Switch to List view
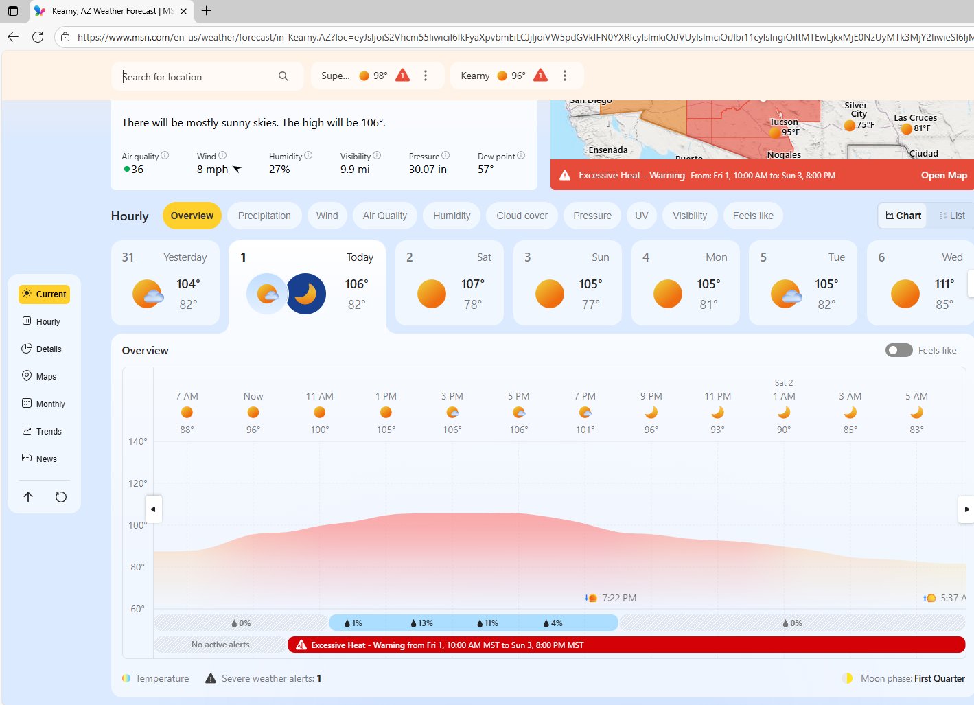The image size is (974, 705). (951, 216)
